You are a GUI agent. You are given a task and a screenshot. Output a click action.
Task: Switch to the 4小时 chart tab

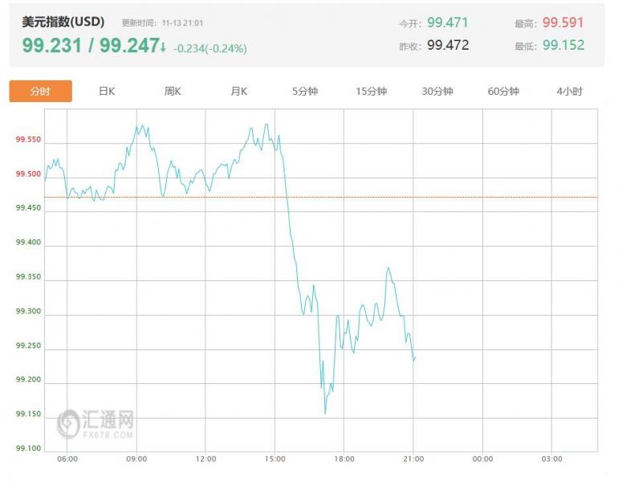point(569,92)
